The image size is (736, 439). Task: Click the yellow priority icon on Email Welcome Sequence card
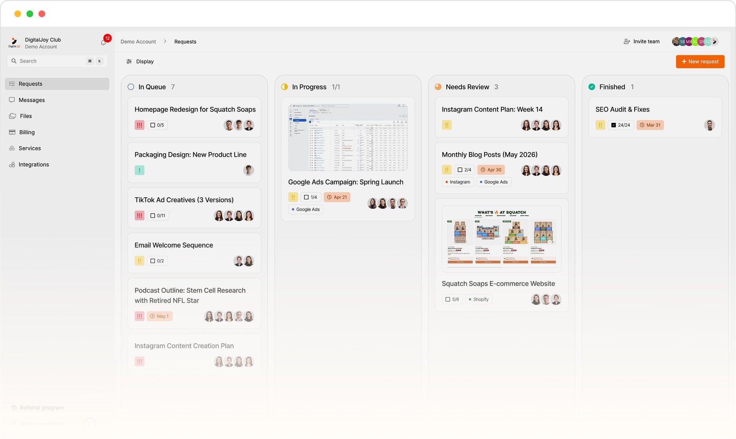click(140, 260)
